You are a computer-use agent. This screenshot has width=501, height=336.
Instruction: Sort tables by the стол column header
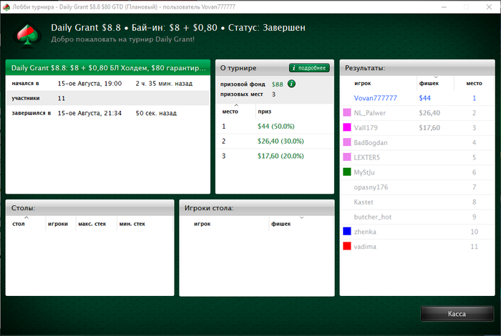click(x=19, y=224)
